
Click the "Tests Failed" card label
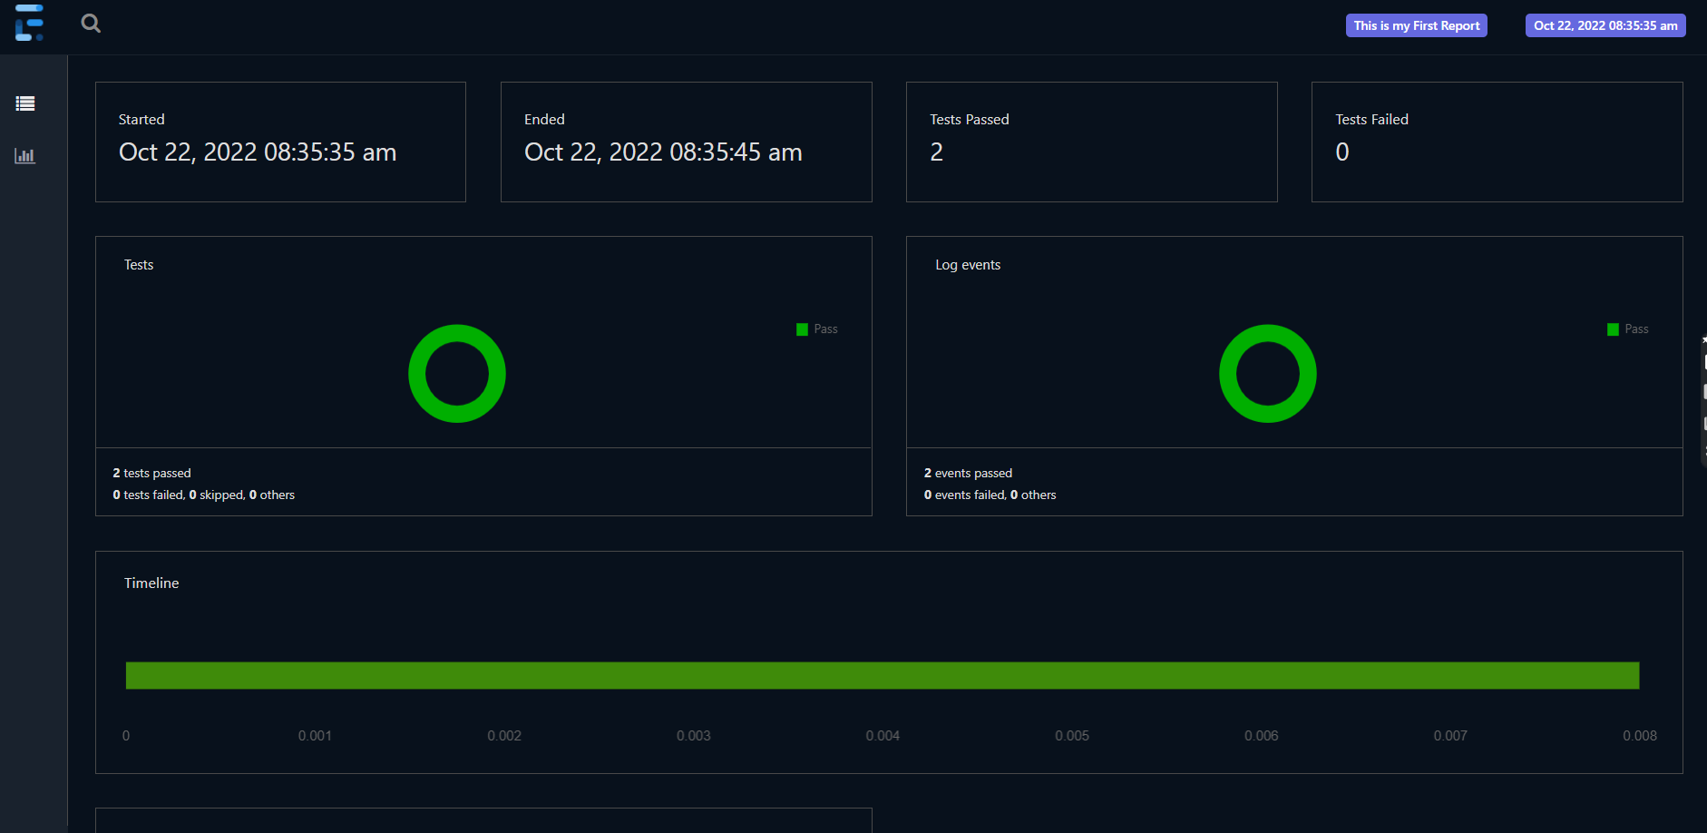pos(1372,119)
